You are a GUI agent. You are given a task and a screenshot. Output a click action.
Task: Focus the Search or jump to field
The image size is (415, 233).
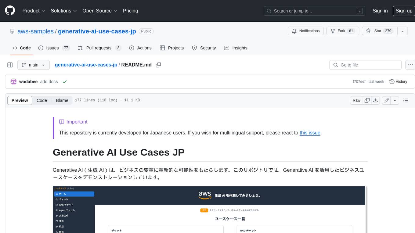[x=315, y=11]
